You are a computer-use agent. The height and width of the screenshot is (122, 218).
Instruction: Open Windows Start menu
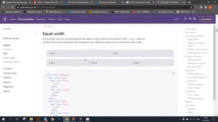click(x=3, y=119)
